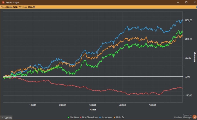The height and width of the screenshot is (120, 197).
Task: Click the Filter Blinds $2NL text
Action: pyautogui.click(x=9, y=7)
